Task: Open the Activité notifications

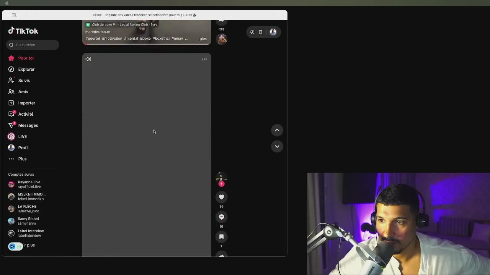Action: point(26,114)
